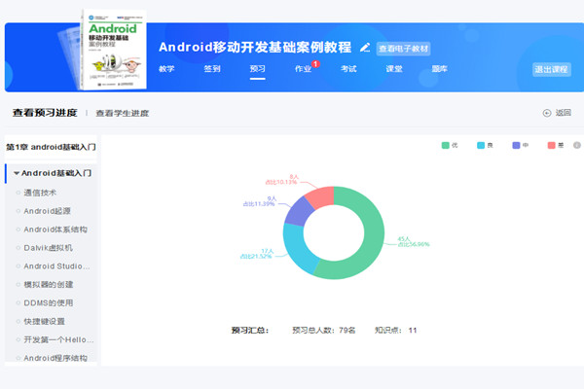Click the 查看电子教材 button
The width and height of the screenshot is (584, 389).
403,48
